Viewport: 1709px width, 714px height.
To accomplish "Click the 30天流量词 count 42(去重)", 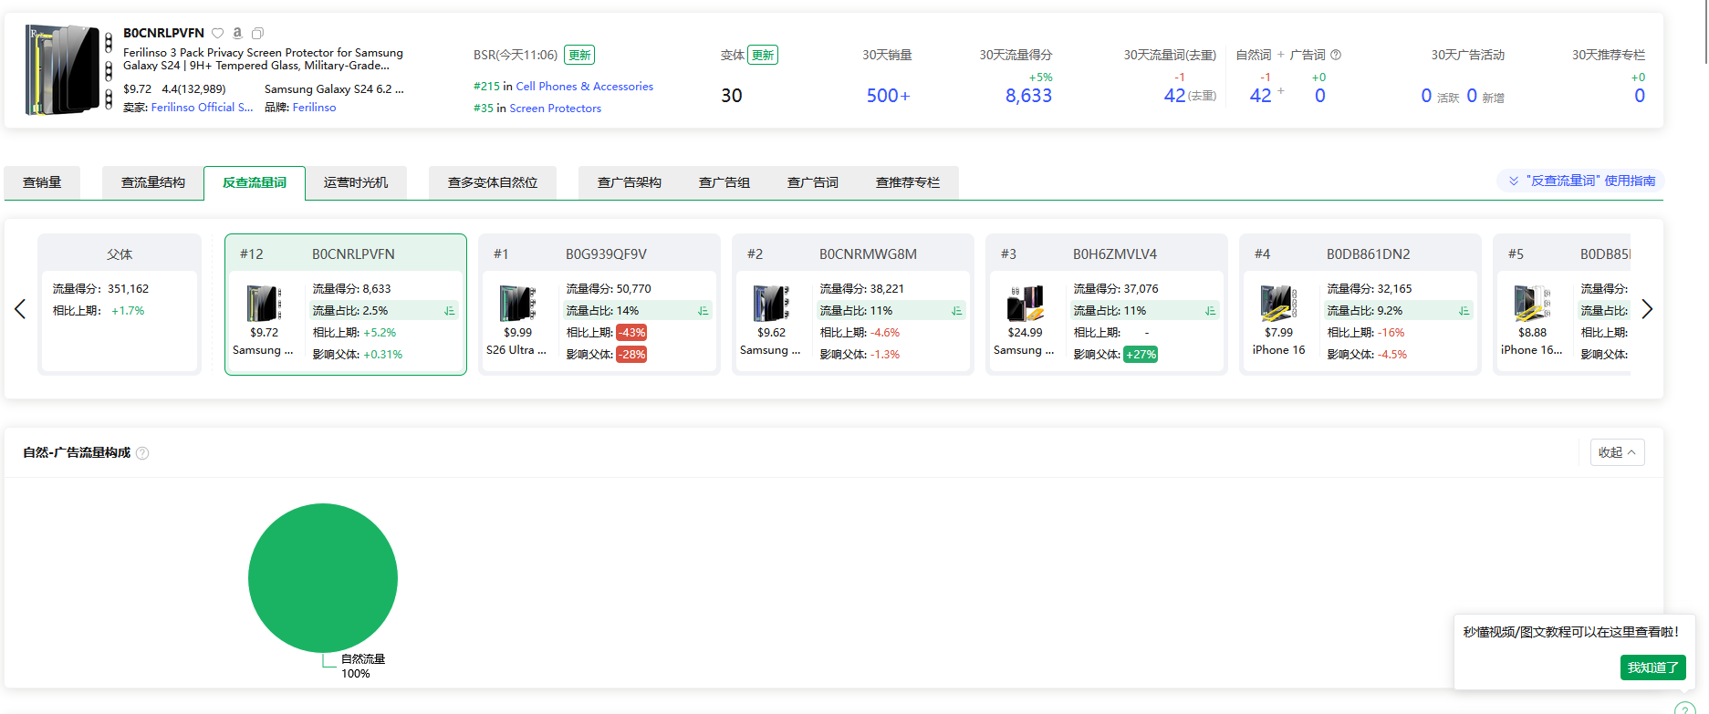I will tap(1190, 96).
